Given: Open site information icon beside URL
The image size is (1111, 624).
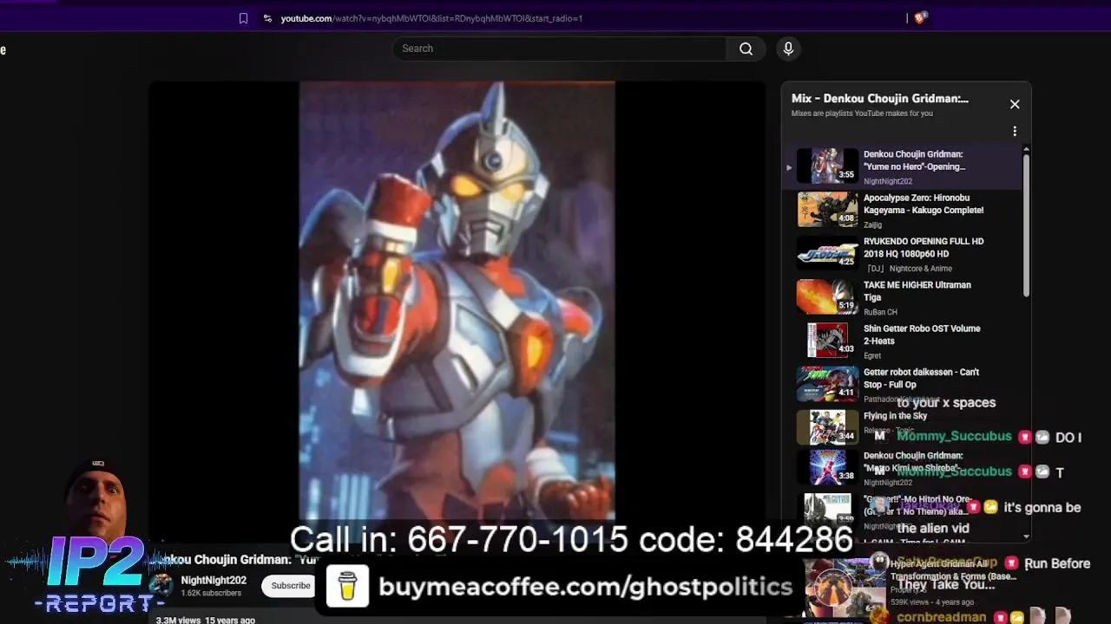Looking at the screenshot, I should [267, 18].
